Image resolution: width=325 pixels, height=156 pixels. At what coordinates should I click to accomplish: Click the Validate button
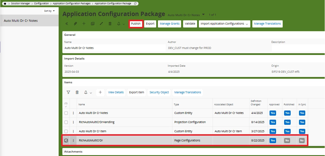pos(190,24)
